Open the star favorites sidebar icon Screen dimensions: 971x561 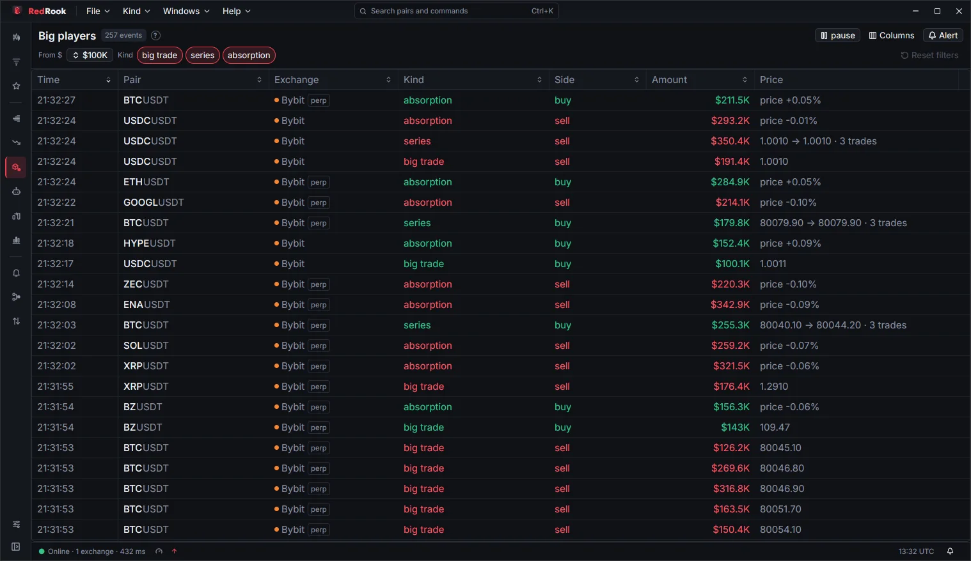point(16,86)
